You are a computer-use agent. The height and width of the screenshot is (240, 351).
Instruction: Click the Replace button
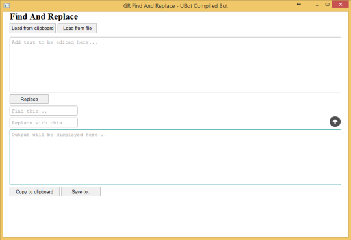29,100
